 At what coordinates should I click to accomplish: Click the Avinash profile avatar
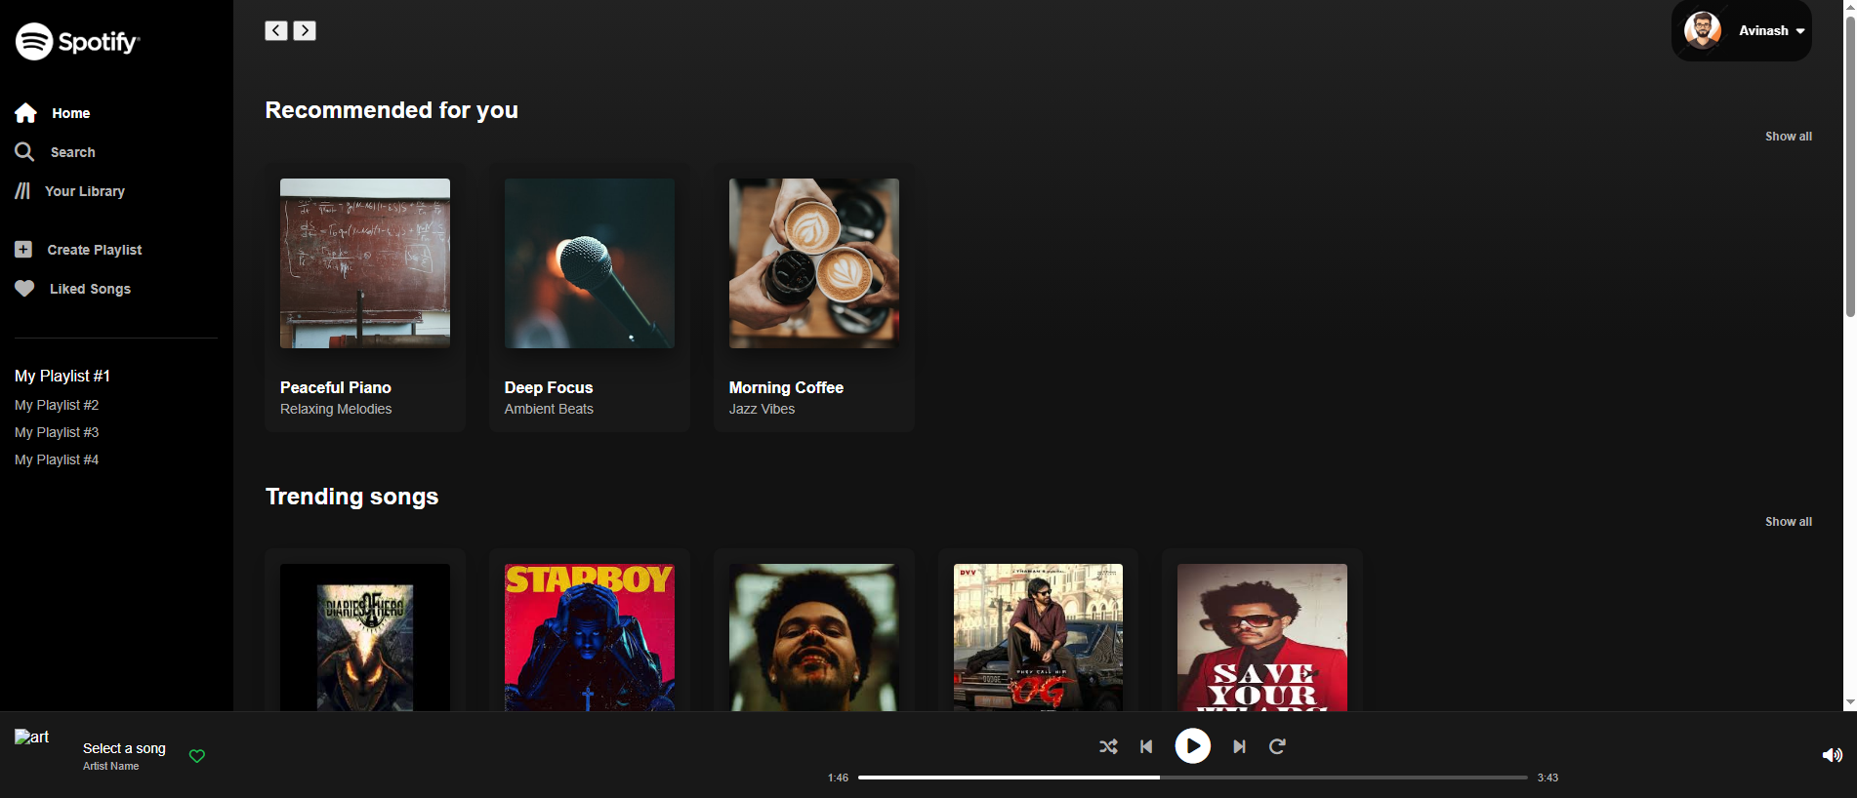(x=1703, y=30)
